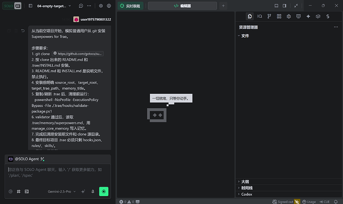The image size is (343, 204).
Task: Click the delete trash icon beside the message
Action: pos(16,31)
